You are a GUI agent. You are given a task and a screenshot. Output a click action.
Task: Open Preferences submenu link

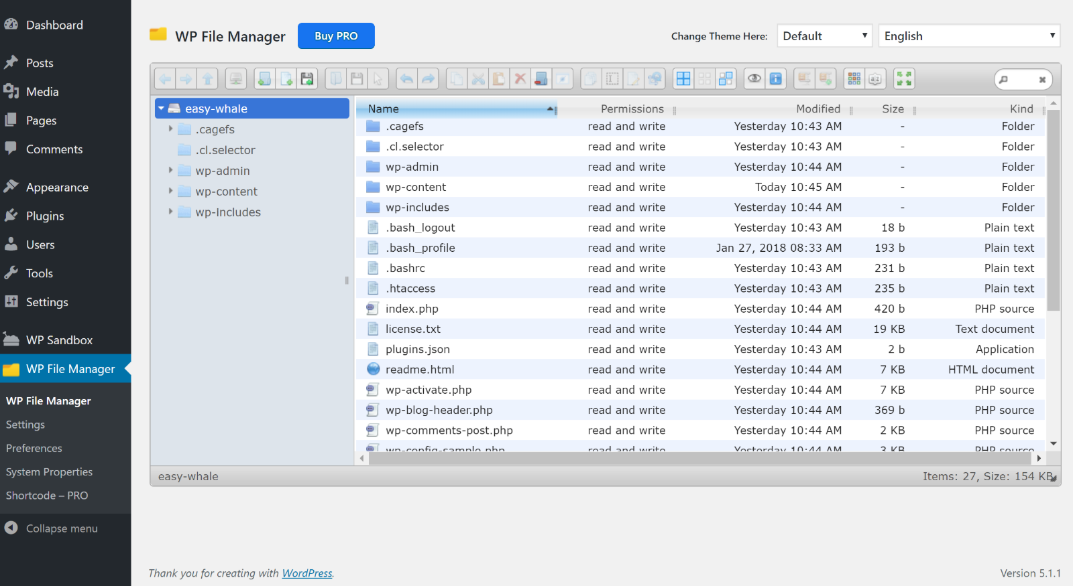click(x=34, y=448)
